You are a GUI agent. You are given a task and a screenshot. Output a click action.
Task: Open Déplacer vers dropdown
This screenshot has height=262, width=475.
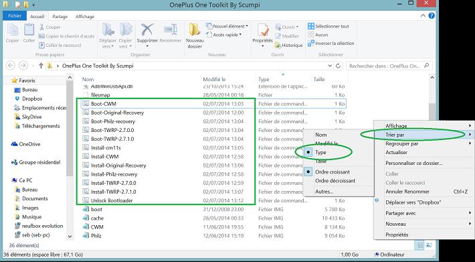point(108,44)
